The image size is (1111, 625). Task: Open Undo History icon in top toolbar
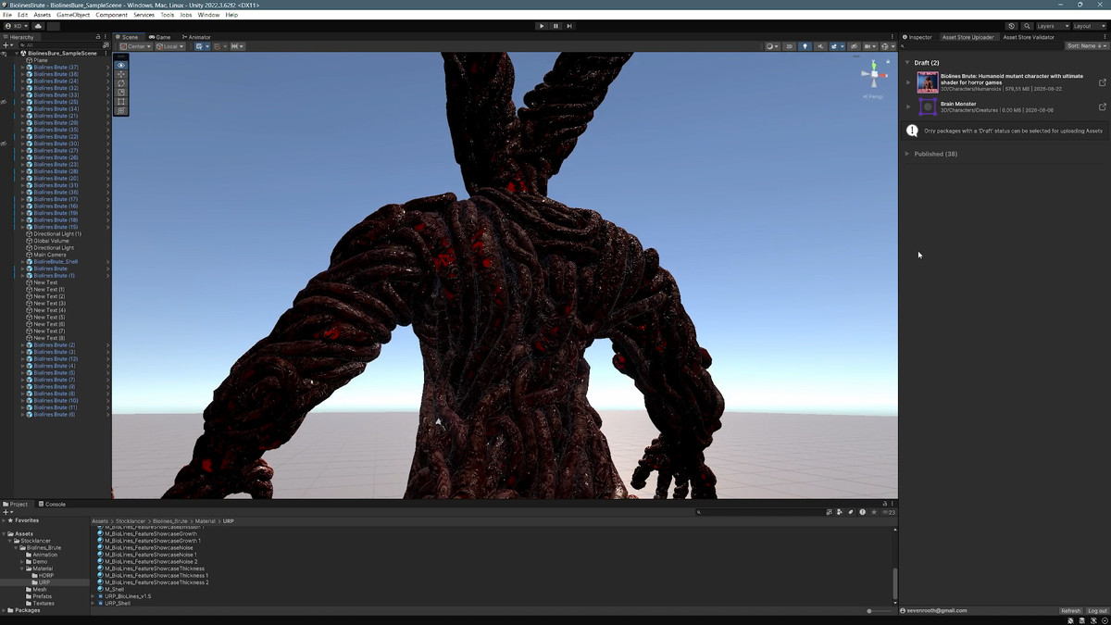tap(1012, 26)
